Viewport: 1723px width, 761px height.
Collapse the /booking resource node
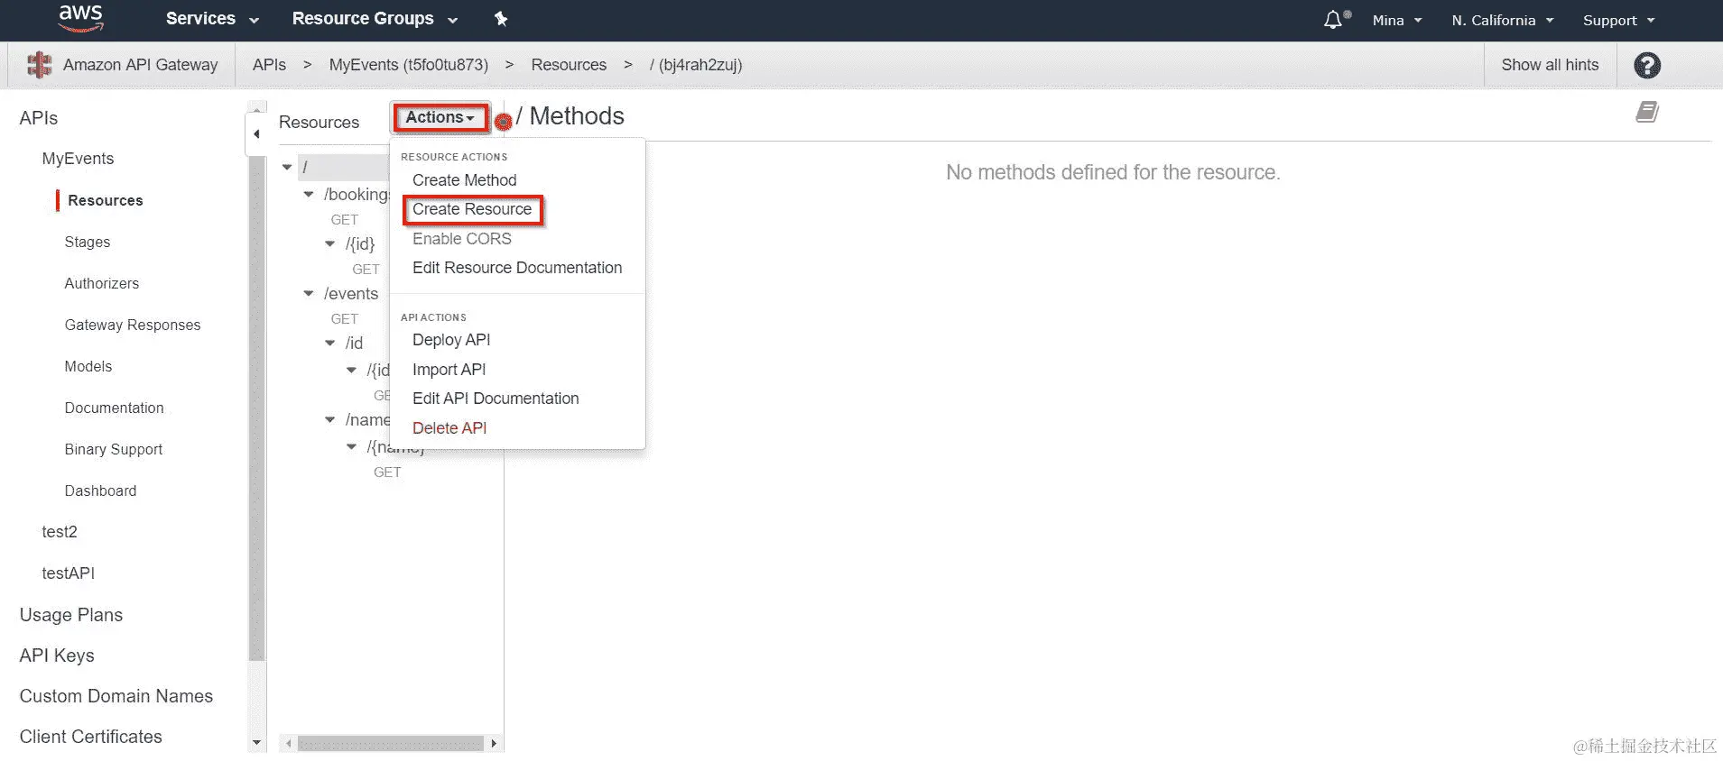[309, 195]
